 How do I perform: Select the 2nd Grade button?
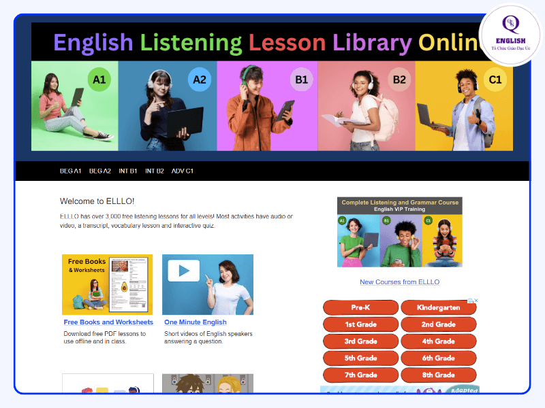tap(439, 324)
